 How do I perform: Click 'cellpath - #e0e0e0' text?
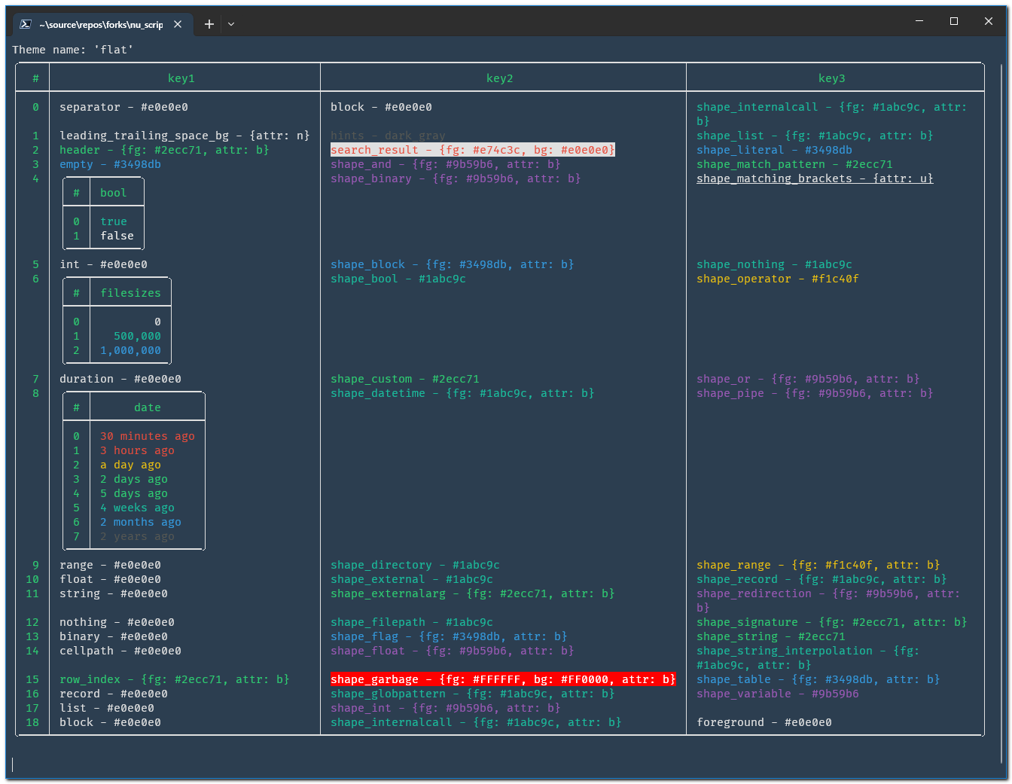[x=120, y=651]
